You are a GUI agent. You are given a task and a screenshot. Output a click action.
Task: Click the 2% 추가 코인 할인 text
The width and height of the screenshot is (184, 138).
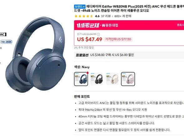pos(84,47)
